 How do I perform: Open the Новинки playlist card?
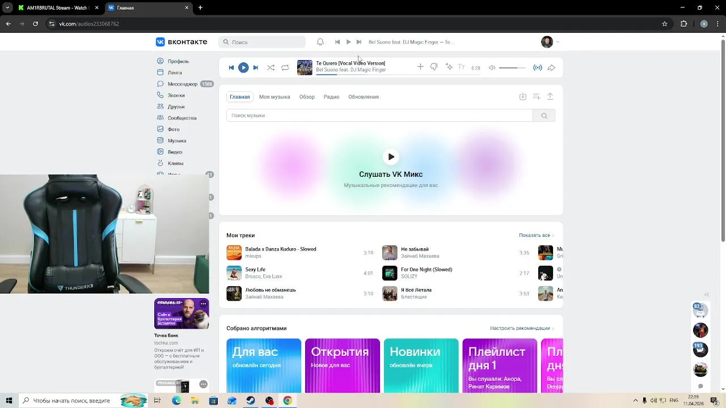click(421, 366)
